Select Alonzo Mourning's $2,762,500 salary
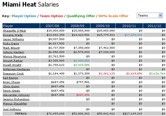The width and height of the screenshot is (166, 116). pos(56,56)
